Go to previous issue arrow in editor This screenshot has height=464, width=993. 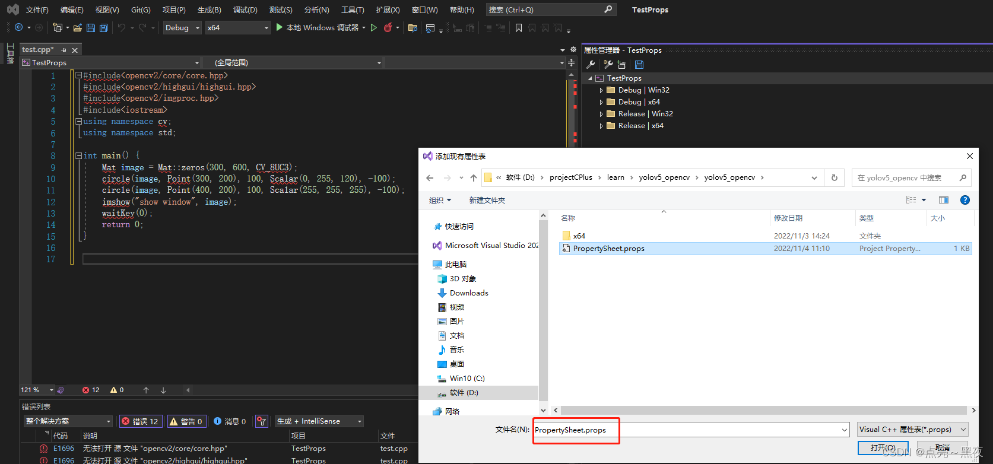click(146, 390)
